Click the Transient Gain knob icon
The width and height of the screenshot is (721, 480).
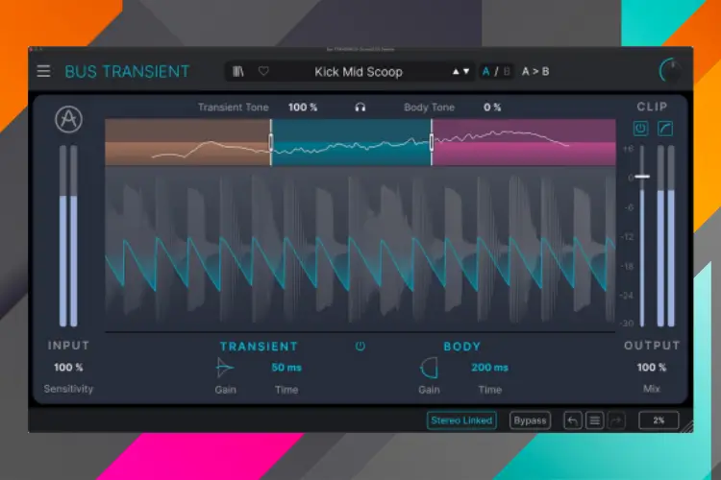225,368
